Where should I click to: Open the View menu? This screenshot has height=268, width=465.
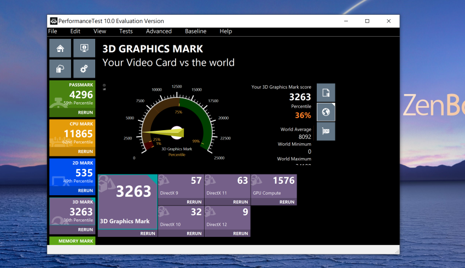point(100,31)
